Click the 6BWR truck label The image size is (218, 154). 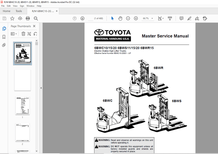[x=159, y=68]
